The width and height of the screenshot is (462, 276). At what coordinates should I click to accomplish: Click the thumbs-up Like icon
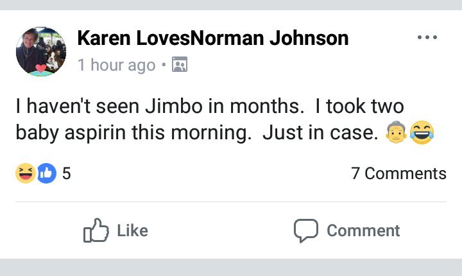(95, 230)
